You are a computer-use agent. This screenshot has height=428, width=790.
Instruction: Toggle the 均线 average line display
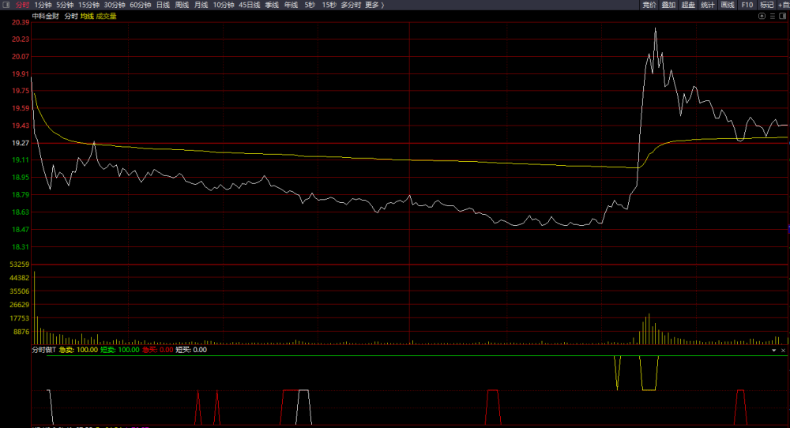[87, 16]
